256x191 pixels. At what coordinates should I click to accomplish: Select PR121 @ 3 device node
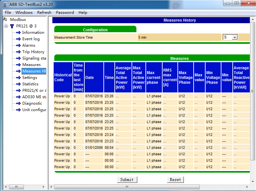pos(26,26)
